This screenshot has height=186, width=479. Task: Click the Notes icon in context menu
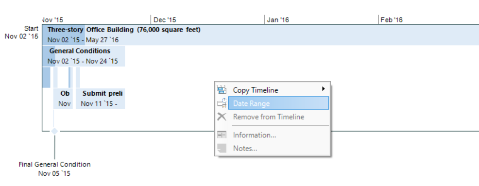pos(222,149)
